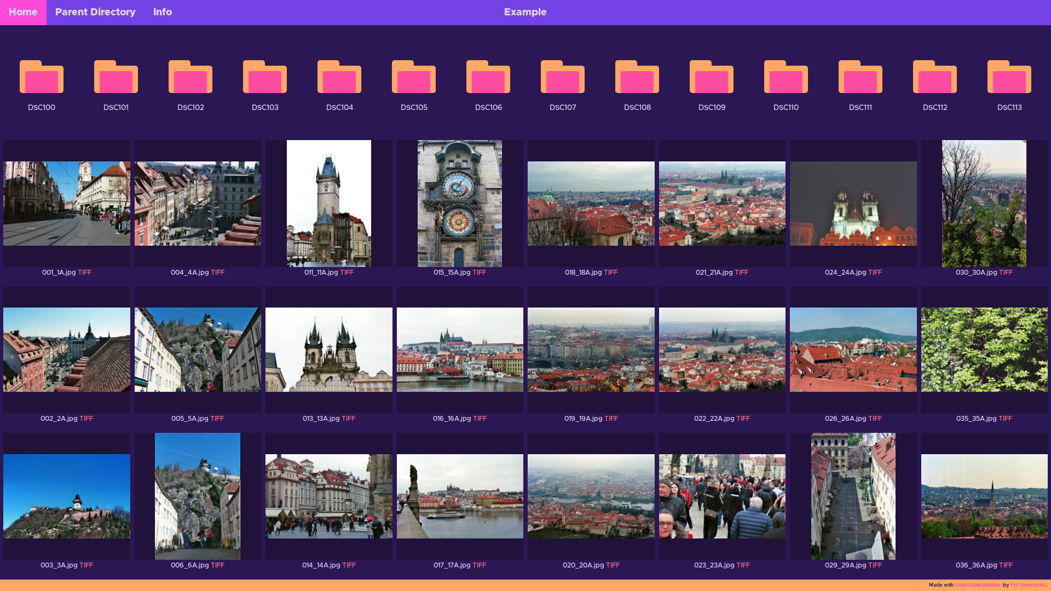Click the TIFF link for 036_36A.jpg
This screenshot has width=1051, height=591.
click(x=1006, y=565)
